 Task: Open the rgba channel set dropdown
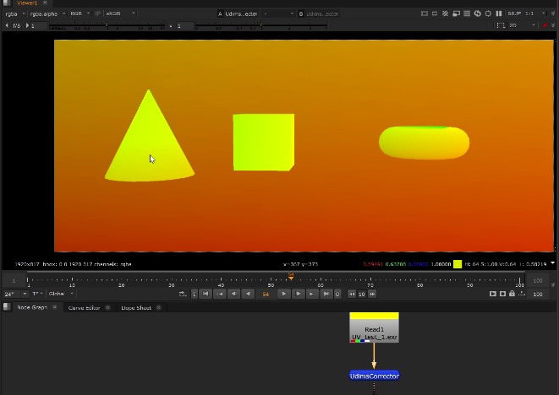pyautogui.click(x=14, y=14)
